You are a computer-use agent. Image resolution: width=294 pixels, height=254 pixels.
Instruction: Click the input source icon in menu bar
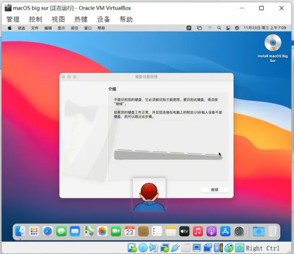tap(189, 28)
